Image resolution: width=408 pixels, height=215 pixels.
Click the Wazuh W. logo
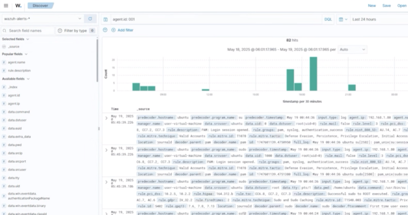pyautogui.click(x=18, y=6)
